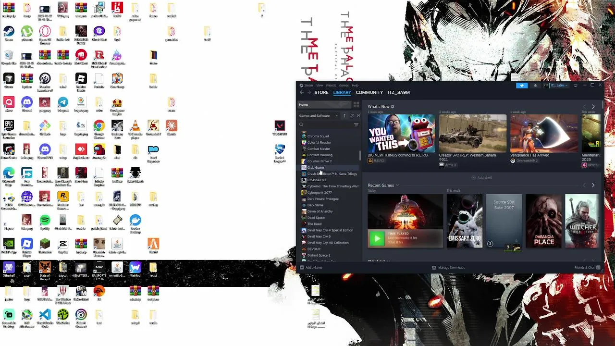Open the Emissary Zero game card
The height and width of the screenshot is (346, 615).
coord(464,221)
